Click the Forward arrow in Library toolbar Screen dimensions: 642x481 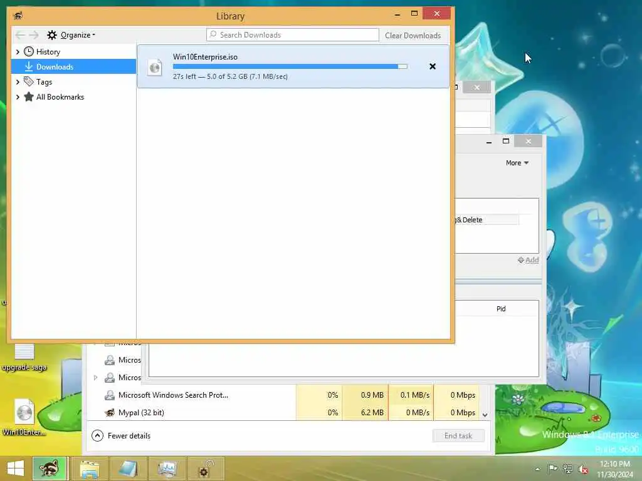coord(34,35)
